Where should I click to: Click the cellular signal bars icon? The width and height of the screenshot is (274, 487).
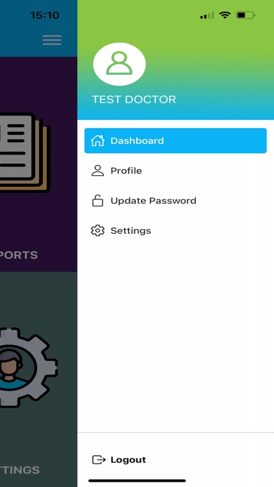[x=207, y=15]
